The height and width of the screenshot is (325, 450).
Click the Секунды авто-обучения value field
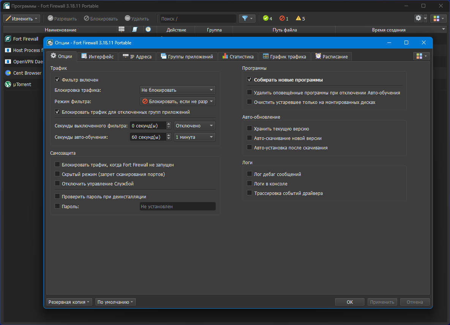click(x=148, y=137)
